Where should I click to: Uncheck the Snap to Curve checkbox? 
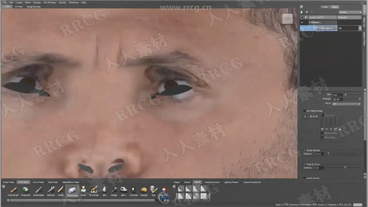[305, 164]
